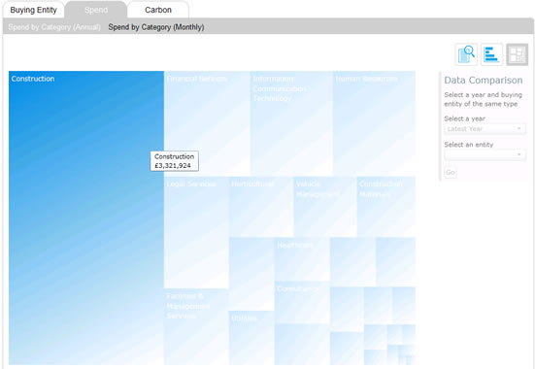This screenshot has width=535, height=369.
Task: Click the Human Resources treemap tile
Action: 374,123
